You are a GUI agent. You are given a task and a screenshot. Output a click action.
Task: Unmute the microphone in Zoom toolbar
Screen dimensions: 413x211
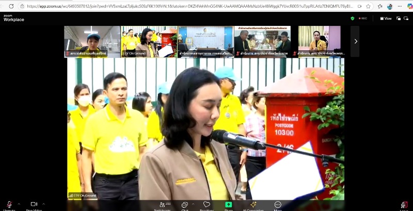tap(9, 205)
